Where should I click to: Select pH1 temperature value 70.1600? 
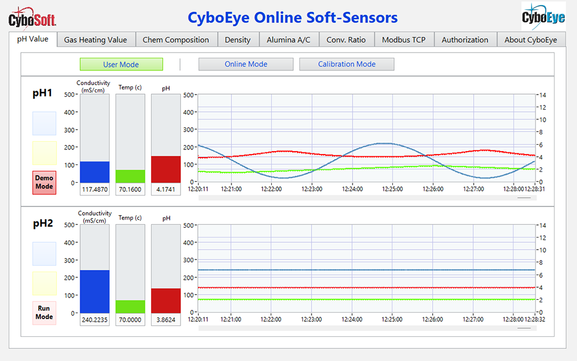[x=130, y=190]
